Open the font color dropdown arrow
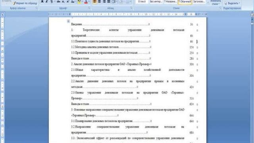254x143 pixels. tap(89, 2)
